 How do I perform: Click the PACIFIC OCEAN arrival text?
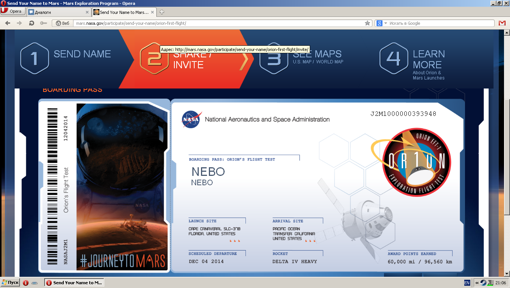point(286,229)
